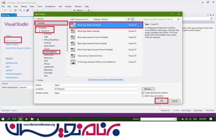Expand the Office/SharePoint tree node
Image resolution: width=216 pixels, height=138 pixels.
(x=43, y=40)
